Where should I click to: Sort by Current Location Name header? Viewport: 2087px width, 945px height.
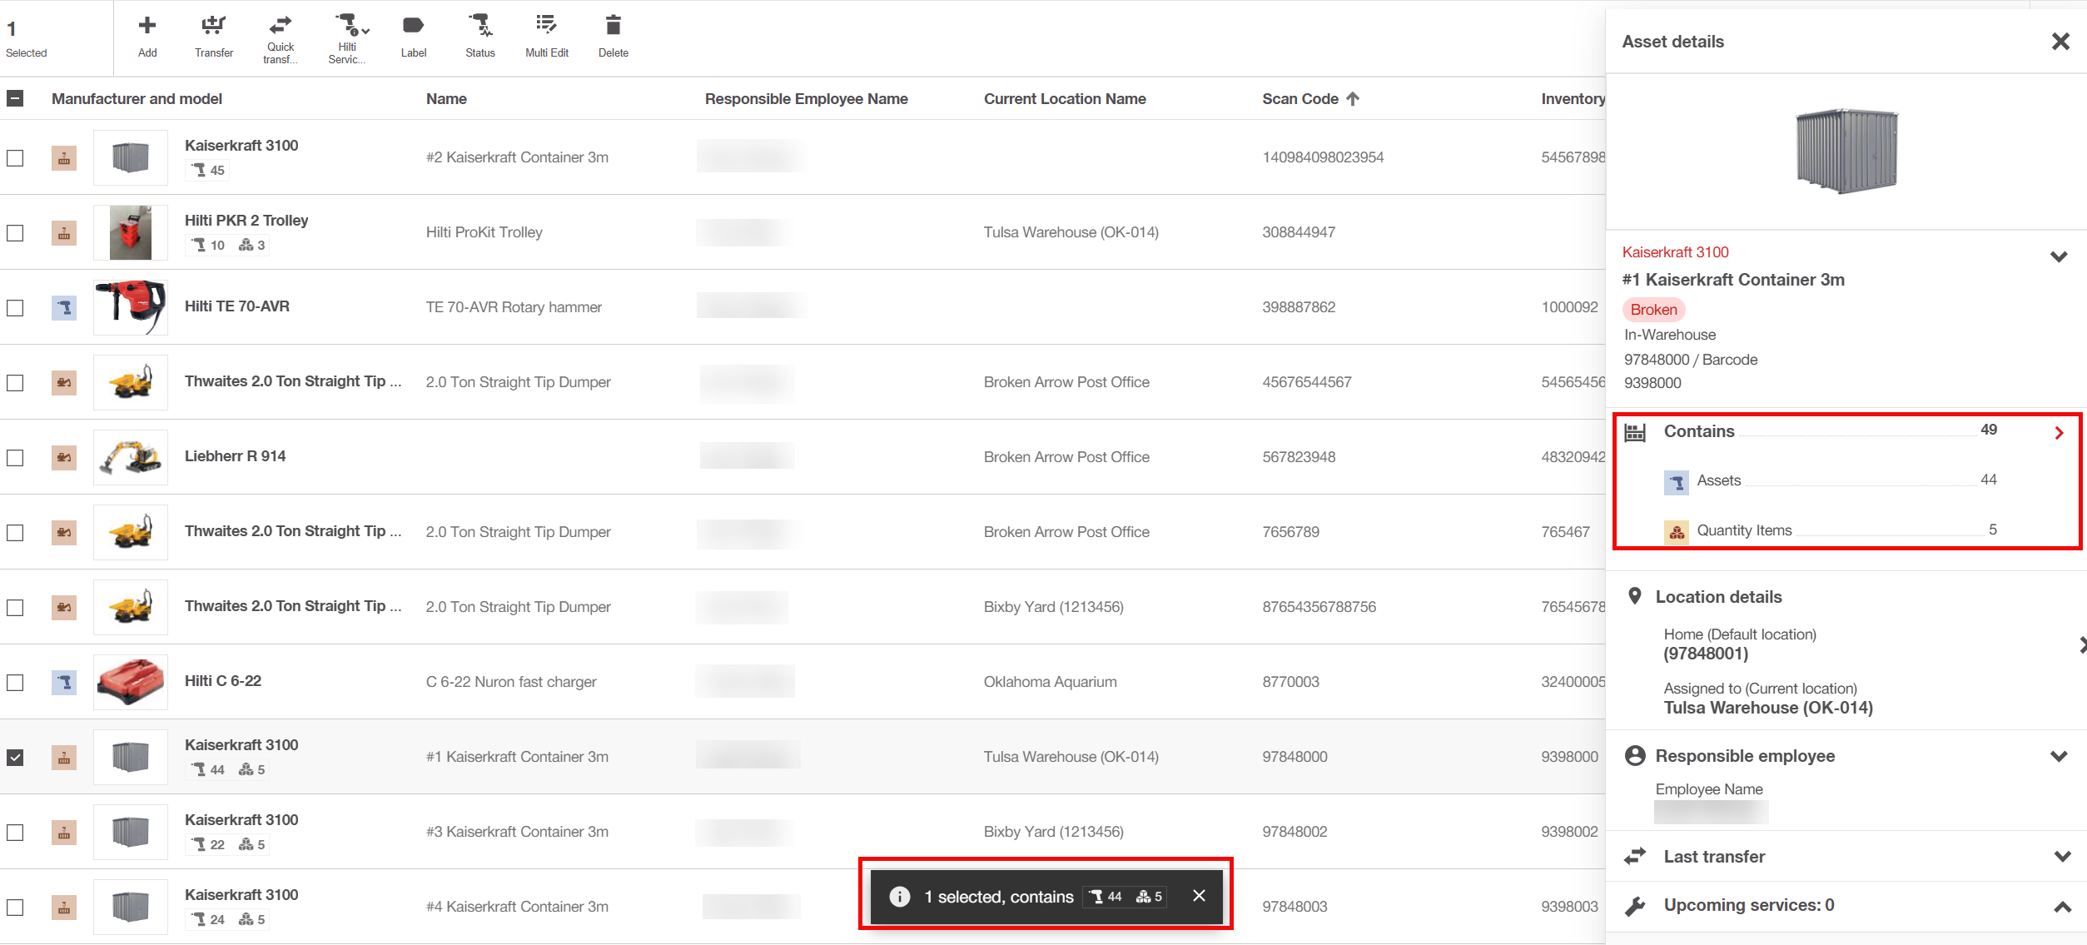[x=1065, y=98]
